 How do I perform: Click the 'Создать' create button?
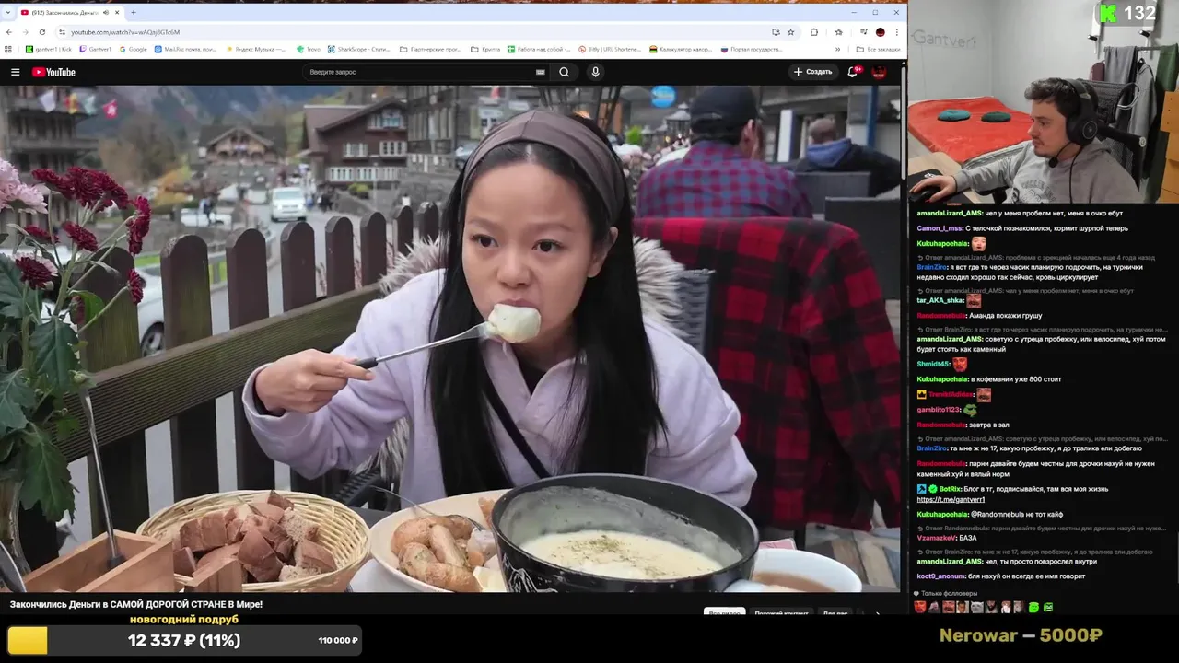point(812,72)
